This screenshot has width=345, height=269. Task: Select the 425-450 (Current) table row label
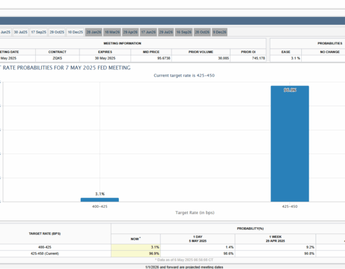click(x=44, y=253)
